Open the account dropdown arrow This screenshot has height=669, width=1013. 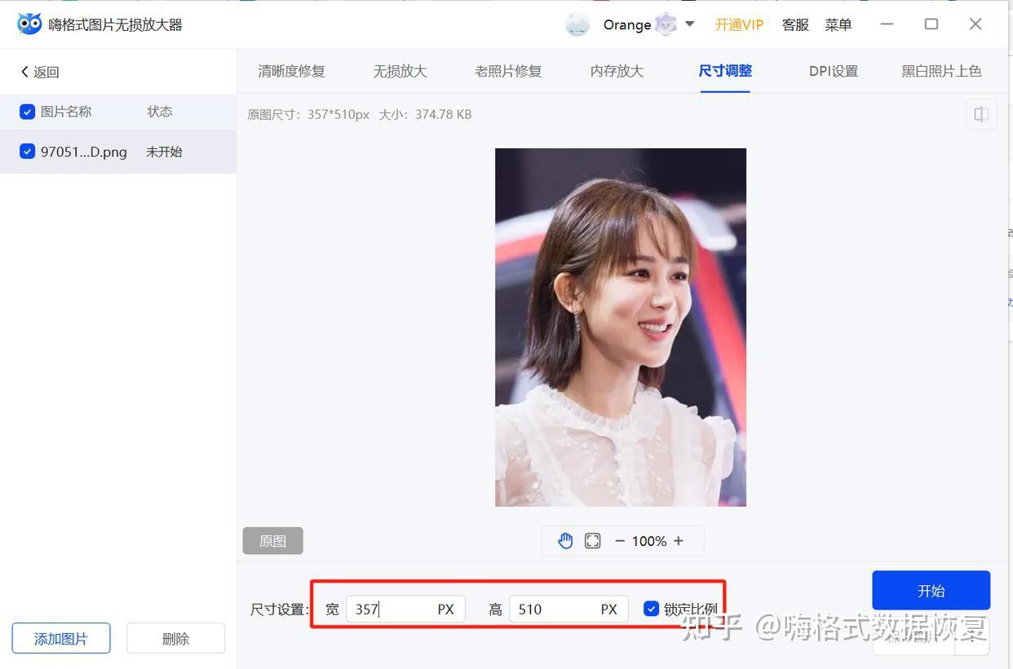pos(689,24)
